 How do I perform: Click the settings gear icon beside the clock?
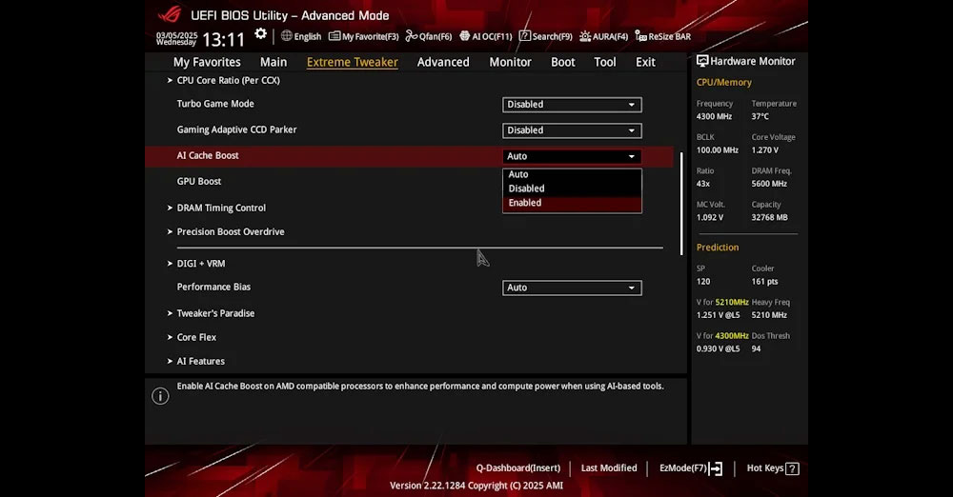pyautogui.click(x=260, y=34)
